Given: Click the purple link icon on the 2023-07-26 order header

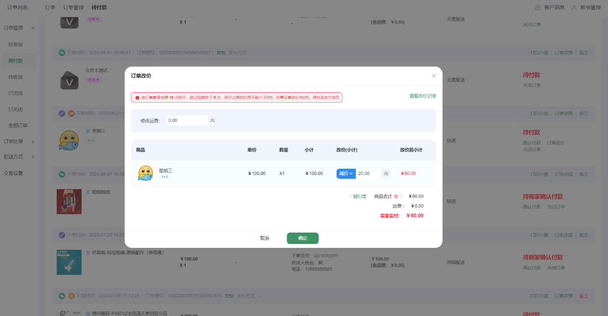Looking at the screenshot, I should click(62, 235).
